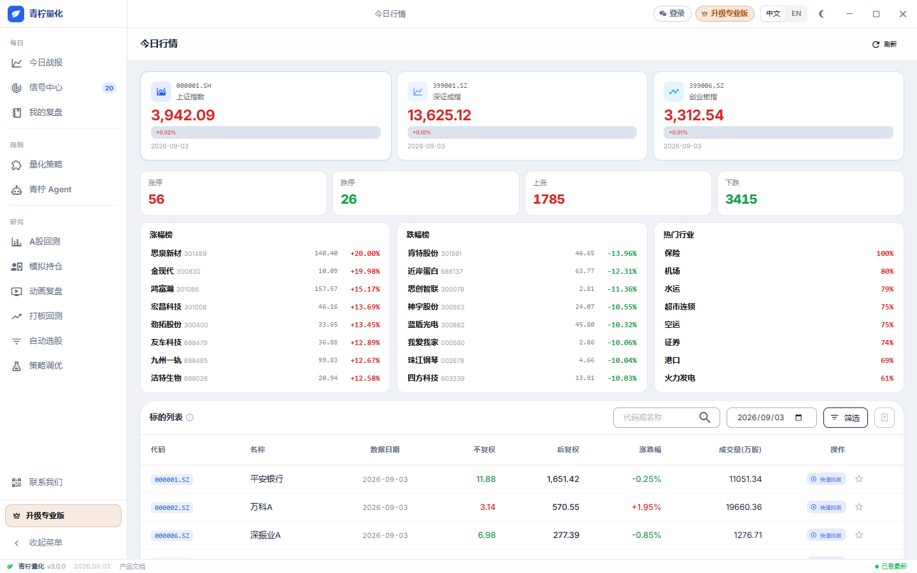Click the 上证指数 +0.02% progress bar
This screenshot has width=917, height=573.
coord(266,132)
